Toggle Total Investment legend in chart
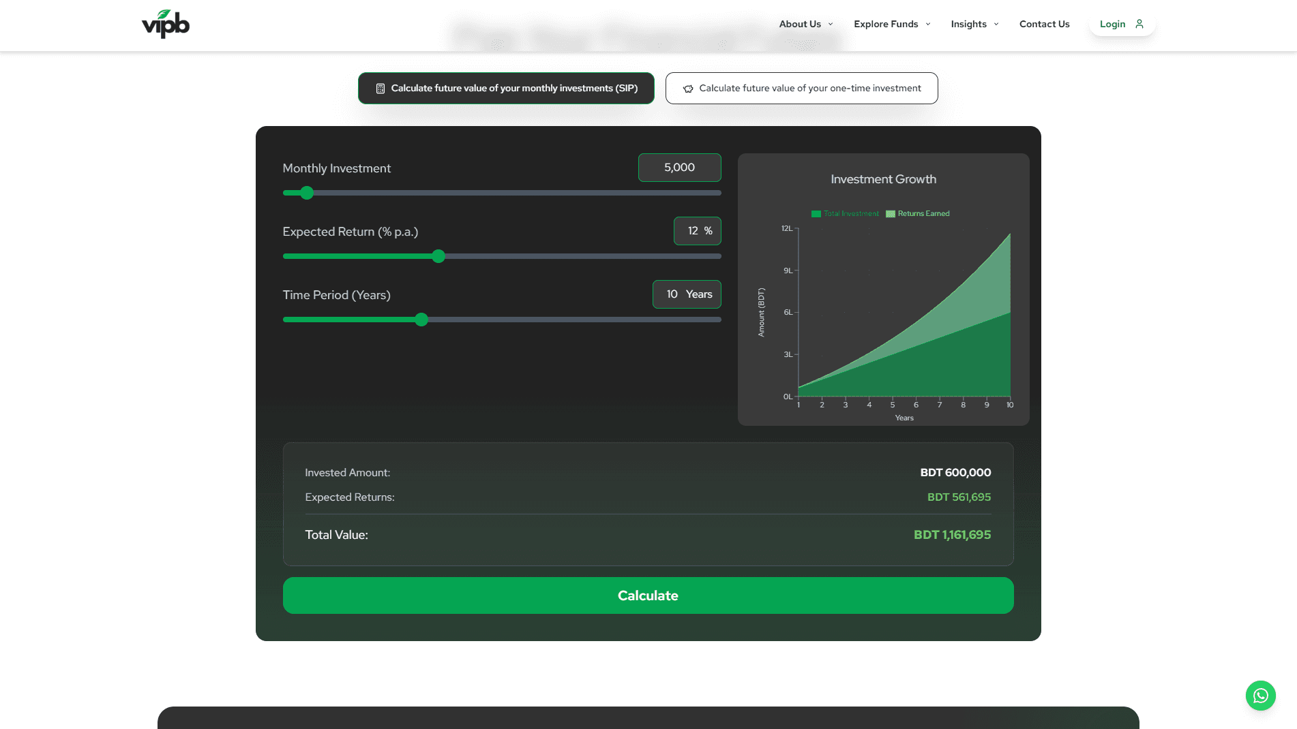 click(x=845, y=214)
